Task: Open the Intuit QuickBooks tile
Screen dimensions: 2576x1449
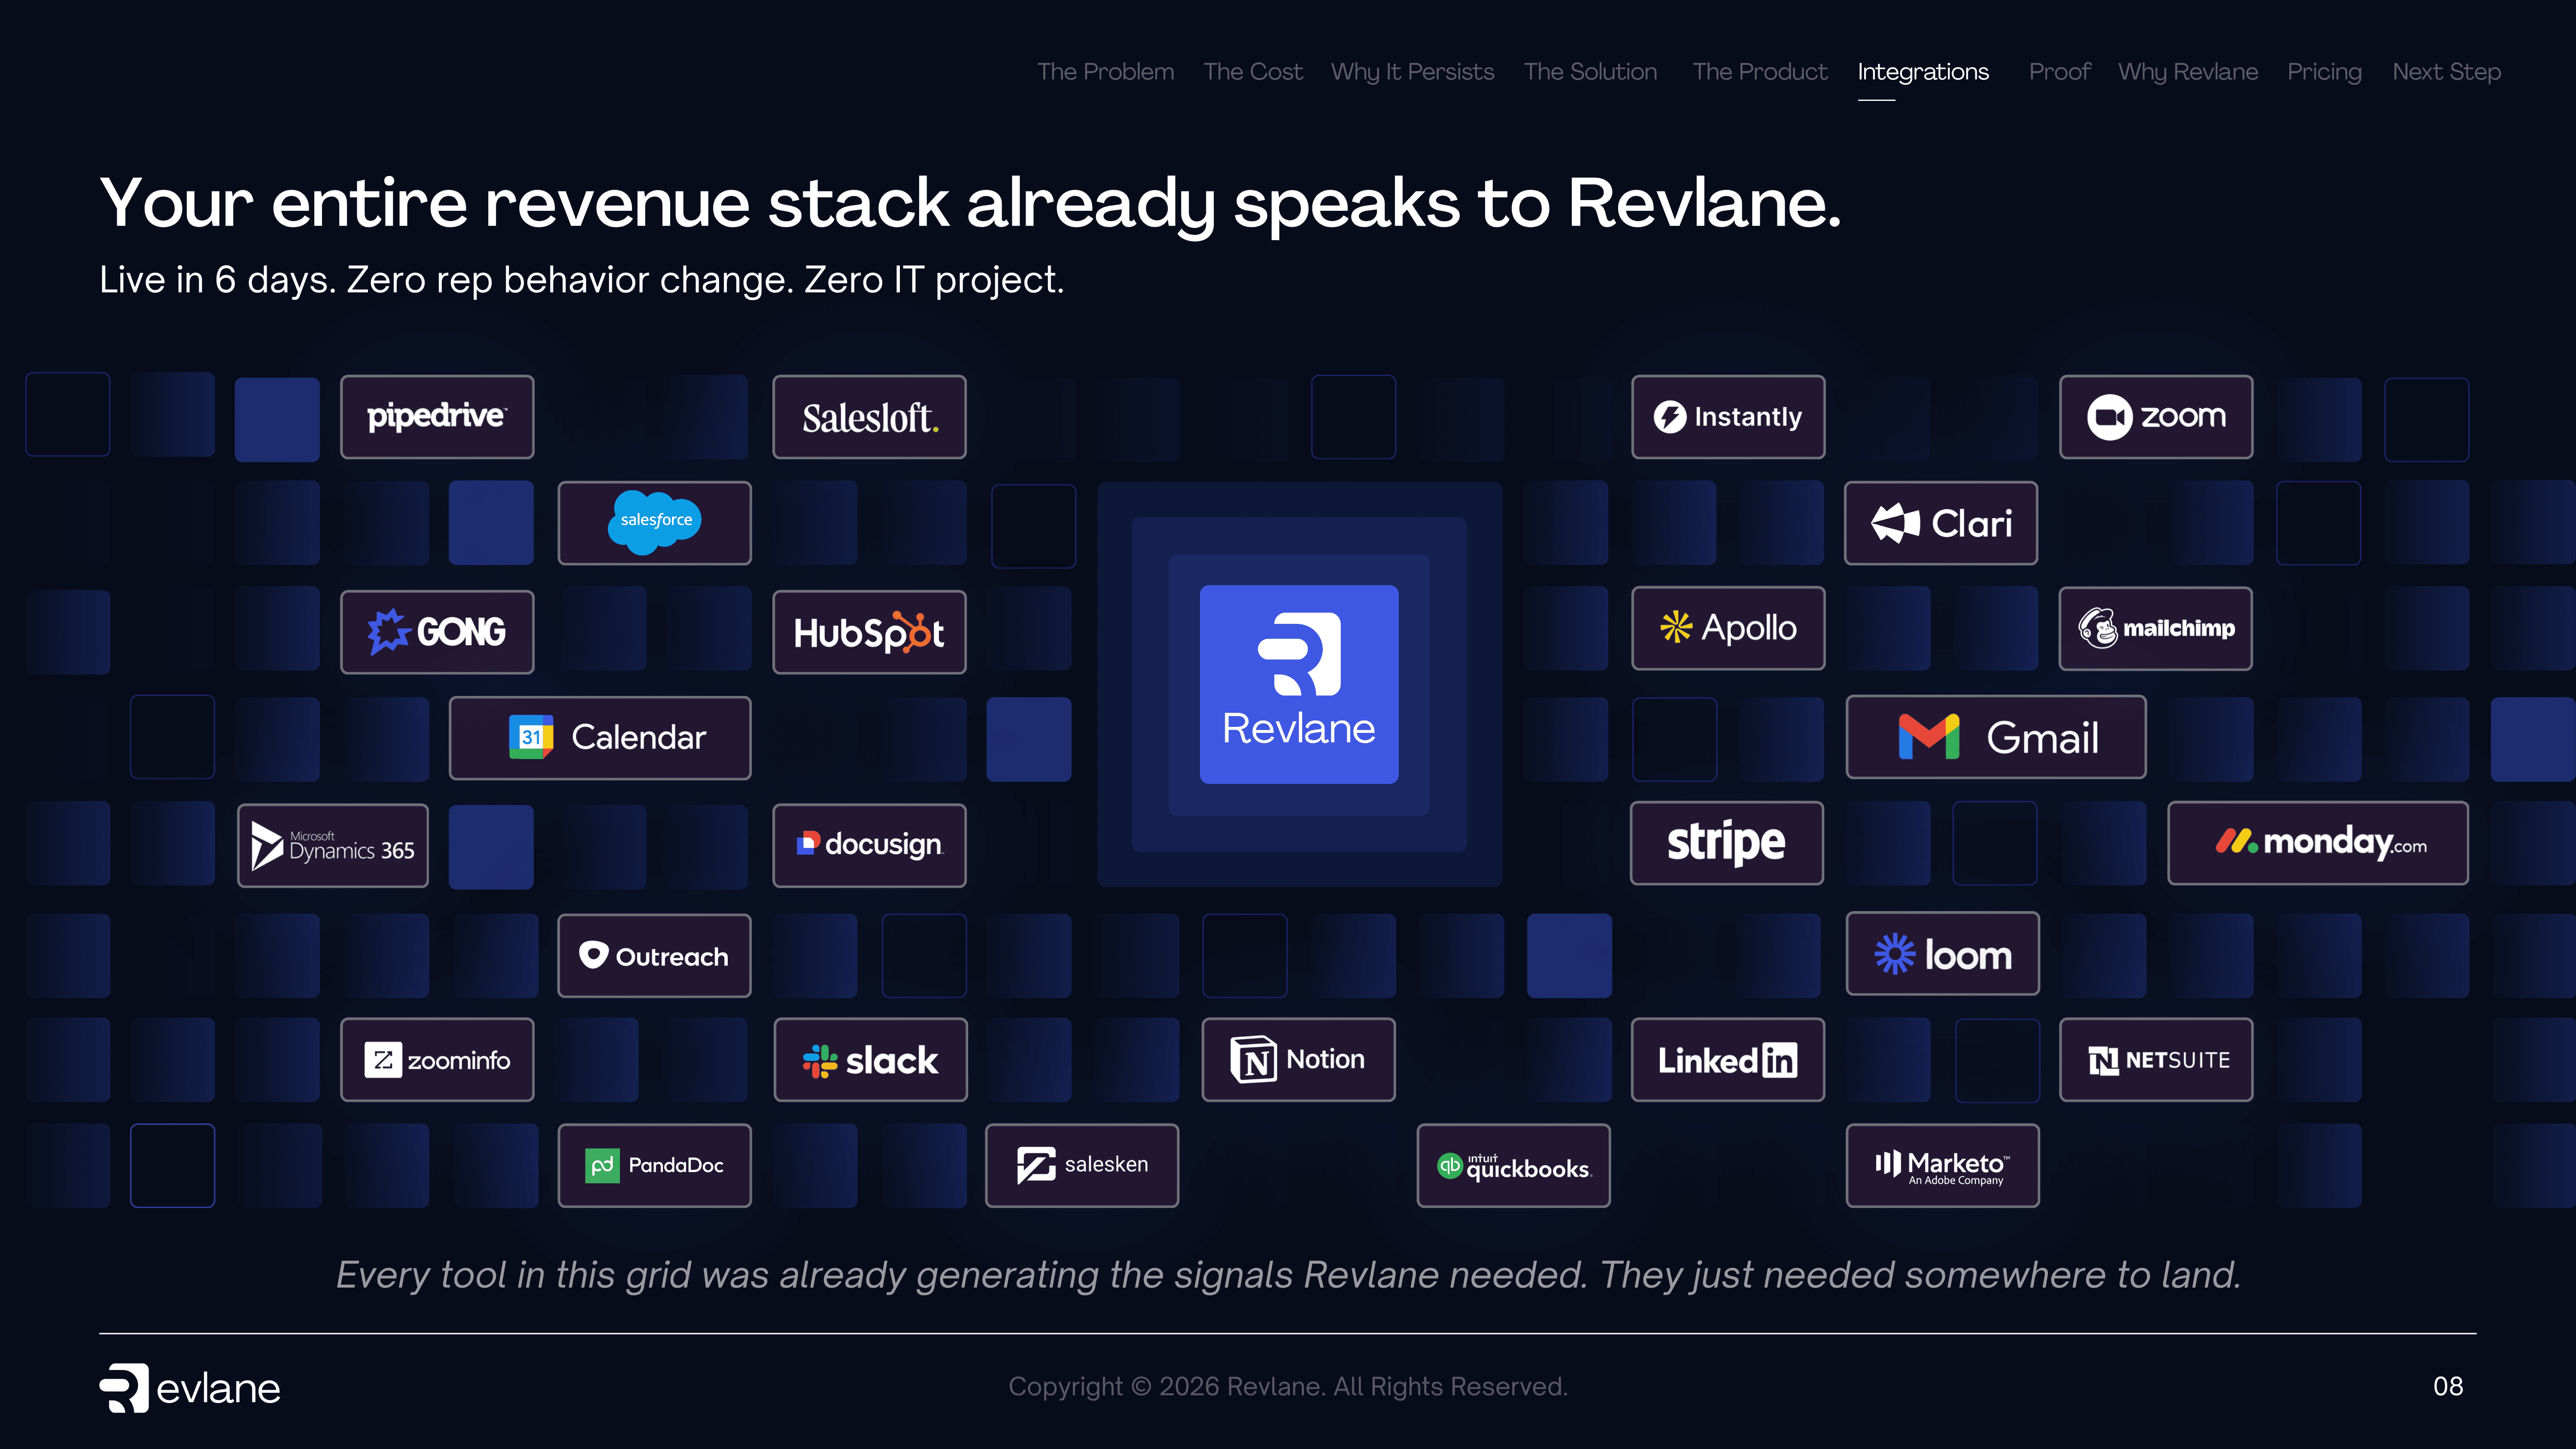Action: pos(1514,1166)
